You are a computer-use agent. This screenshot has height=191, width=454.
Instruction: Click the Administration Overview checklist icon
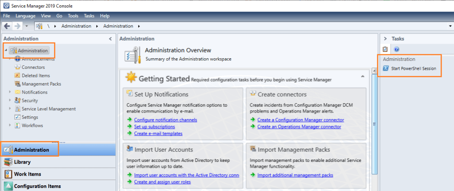[x=133, y=55]
